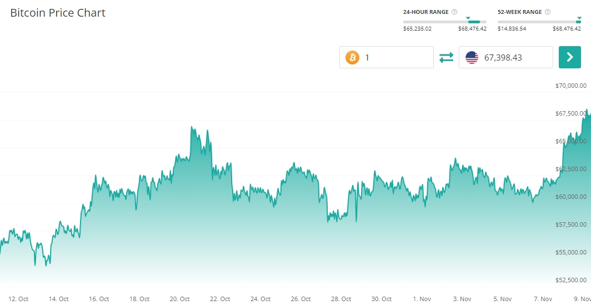
Task: Click the $52,500.00 price axis label
Action: tap(571, 280)
